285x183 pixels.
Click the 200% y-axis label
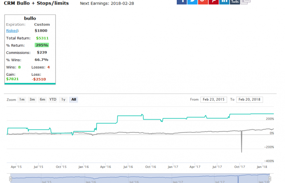point(270,119)
